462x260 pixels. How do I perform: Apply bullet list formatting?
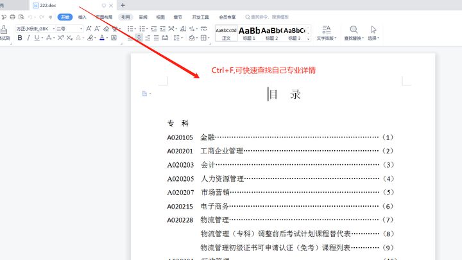130,29
